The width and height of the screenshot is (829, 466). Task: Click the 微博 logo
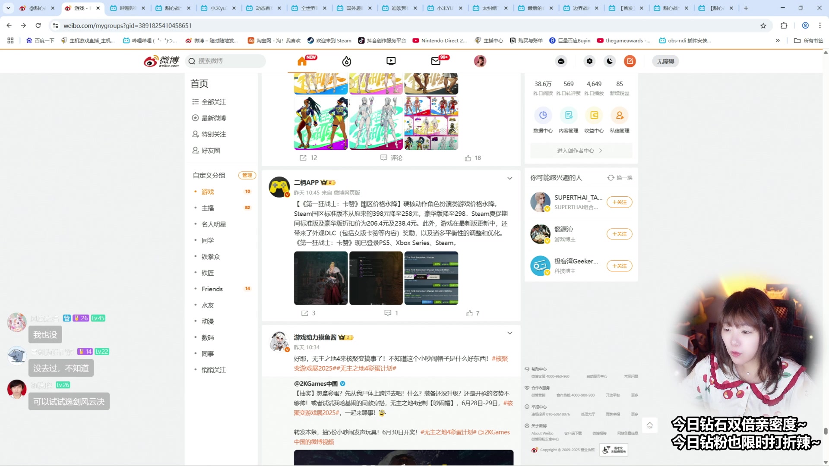point(161,61)
